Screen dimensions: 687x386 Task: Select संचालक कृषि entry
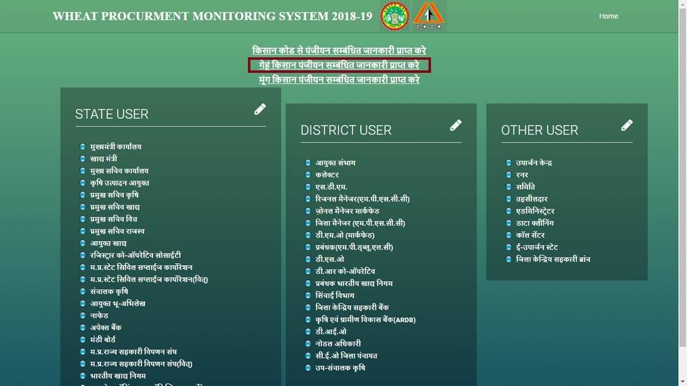109,291
